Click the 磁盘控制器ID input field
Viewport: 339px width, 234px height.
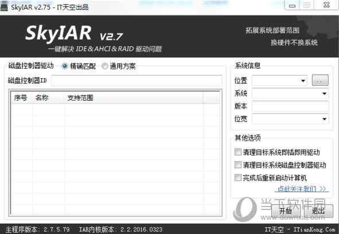click(137, 81)
